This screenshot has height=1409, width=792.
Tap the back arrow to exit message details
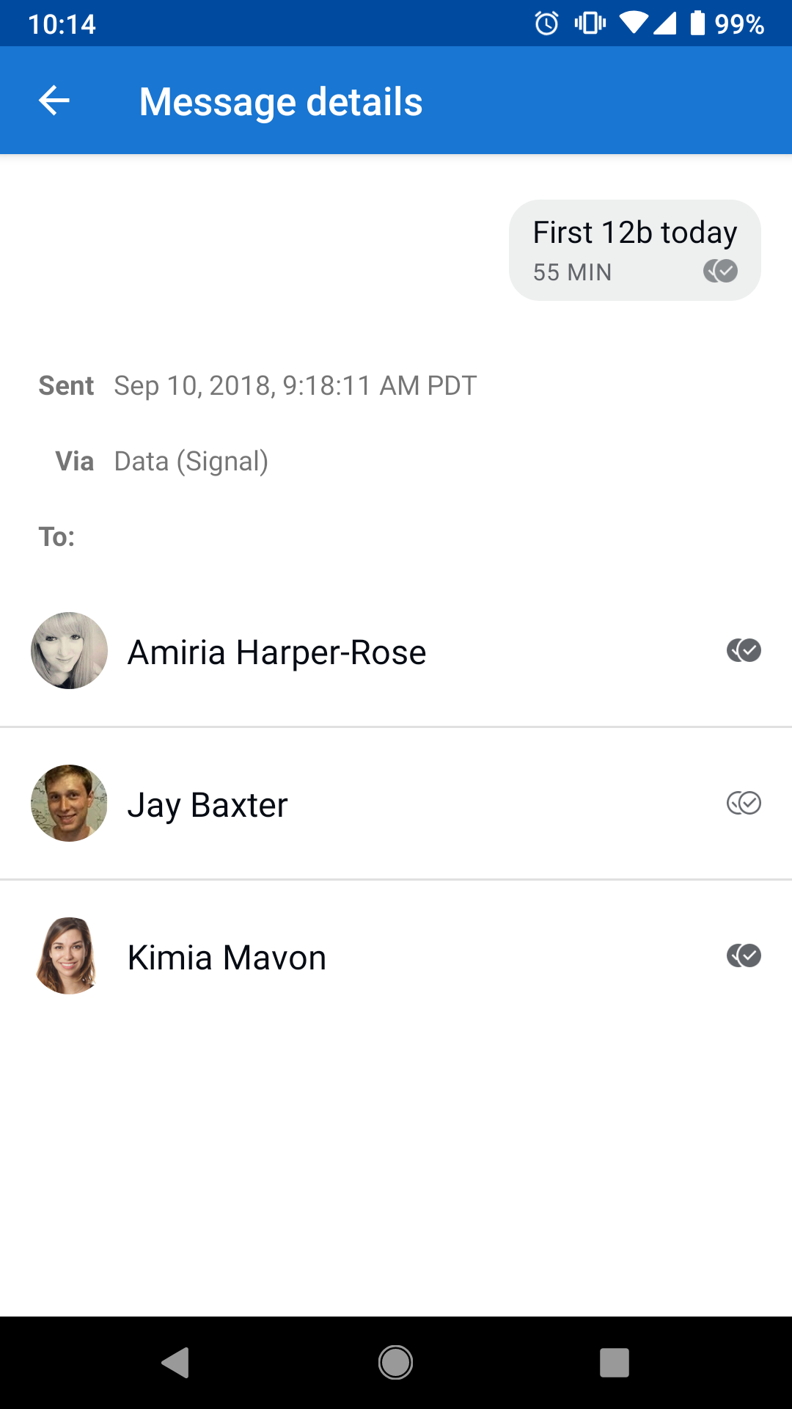tap(54, 101)
